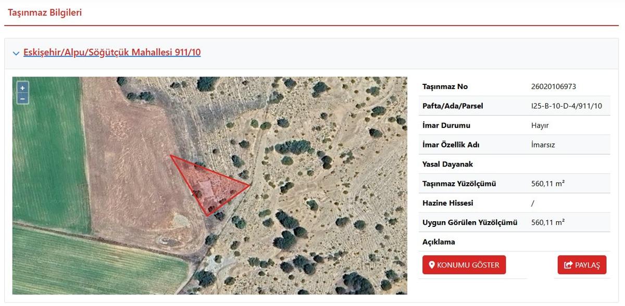Click the KONUMU GÖSTER button

point(464,265)
